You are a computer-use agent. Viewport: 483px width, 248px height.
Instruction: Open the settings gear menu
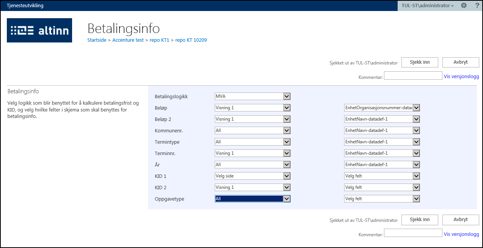click(464, 6)
